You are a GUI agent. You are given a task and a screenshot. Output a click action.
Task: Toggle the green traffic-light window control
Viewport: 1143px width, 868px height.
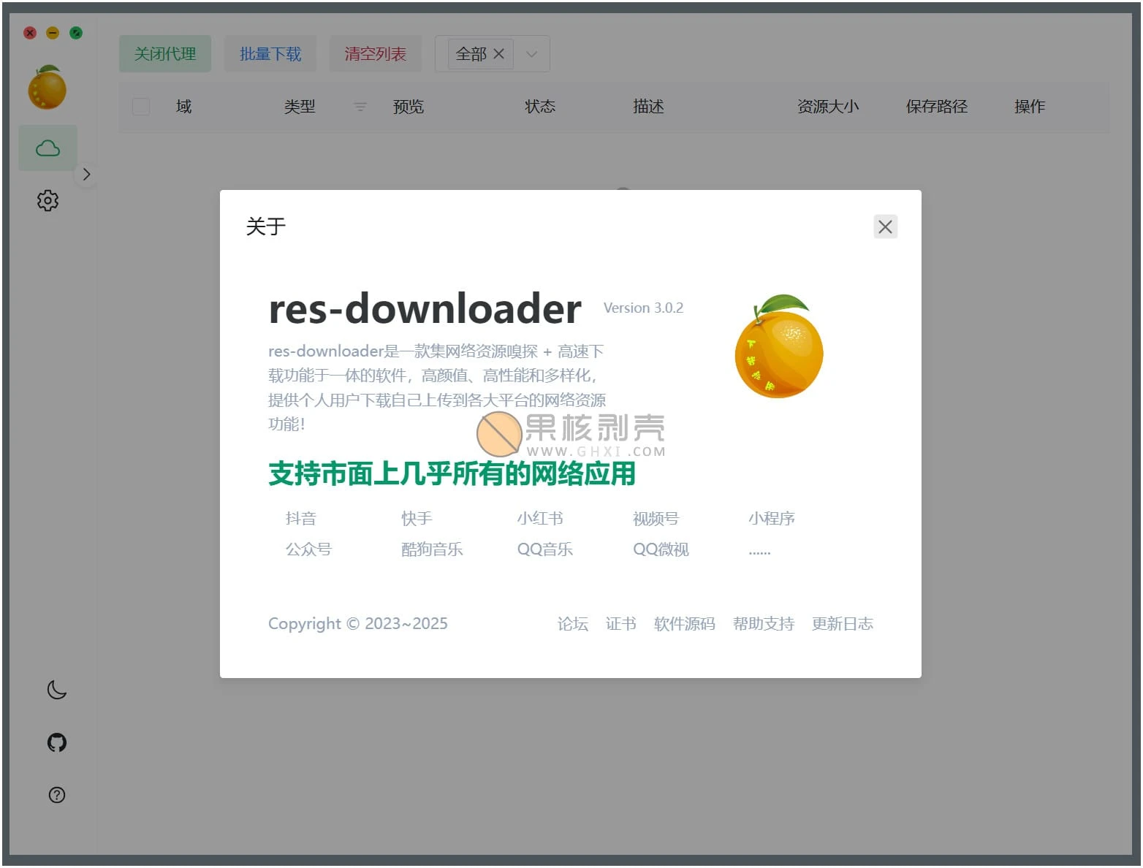point(75,33)
